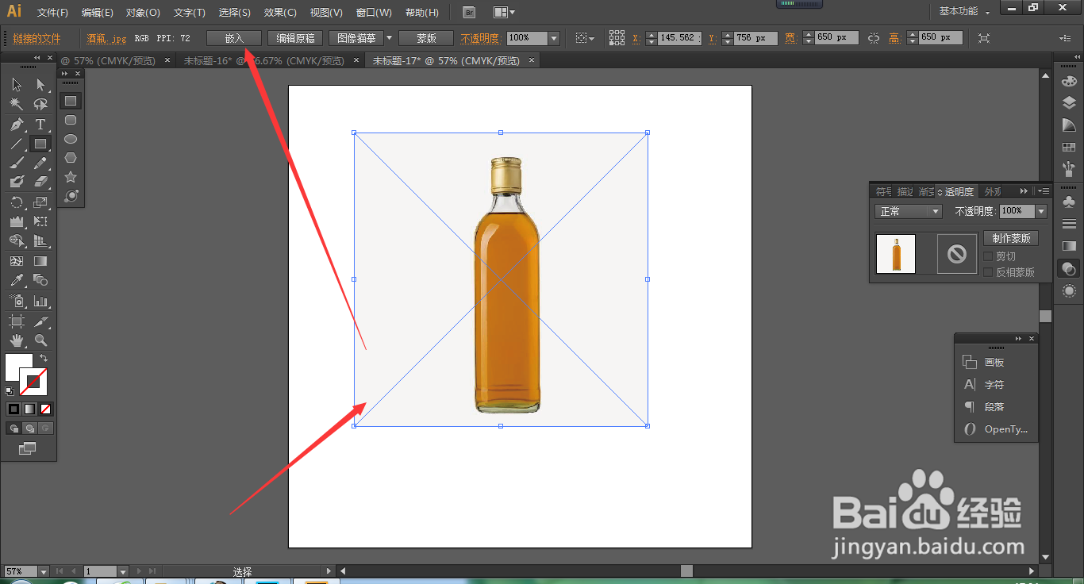This screenshot has width=1084, height=584.
Task: Click the 嵌入 (Embed) button
Action: click(234, 38)
